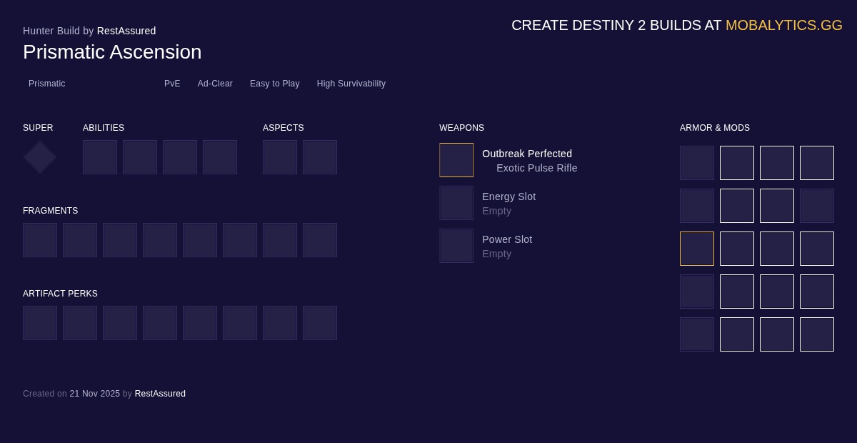857x443 pixels.
Task: Select the Outbreak Perfected weapon icon
Action: [456, 160]
